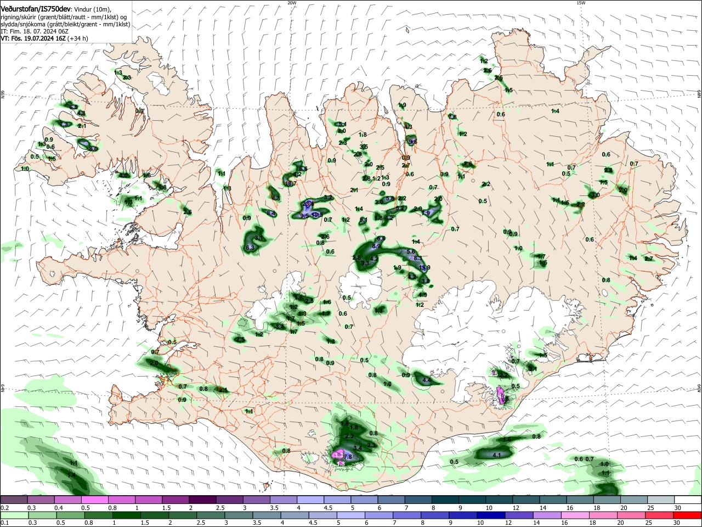702x527 pixels.
Task: Click the precipitation value '8.3' on the map
Action: (417, 258)
